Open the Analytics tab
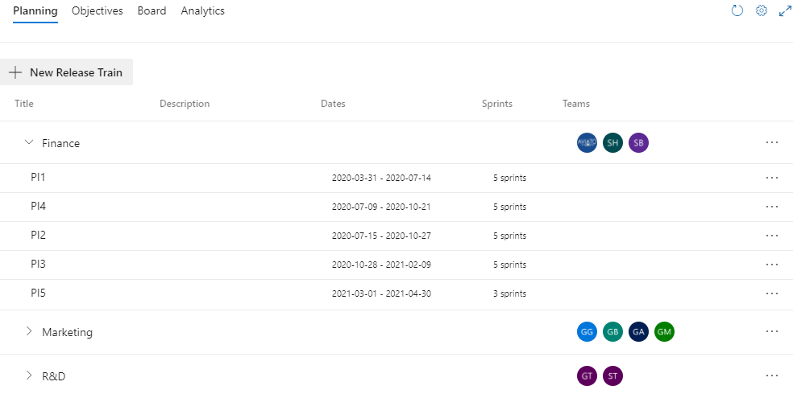The width and height of the screenshot is (793, 394). coord(202,11)
